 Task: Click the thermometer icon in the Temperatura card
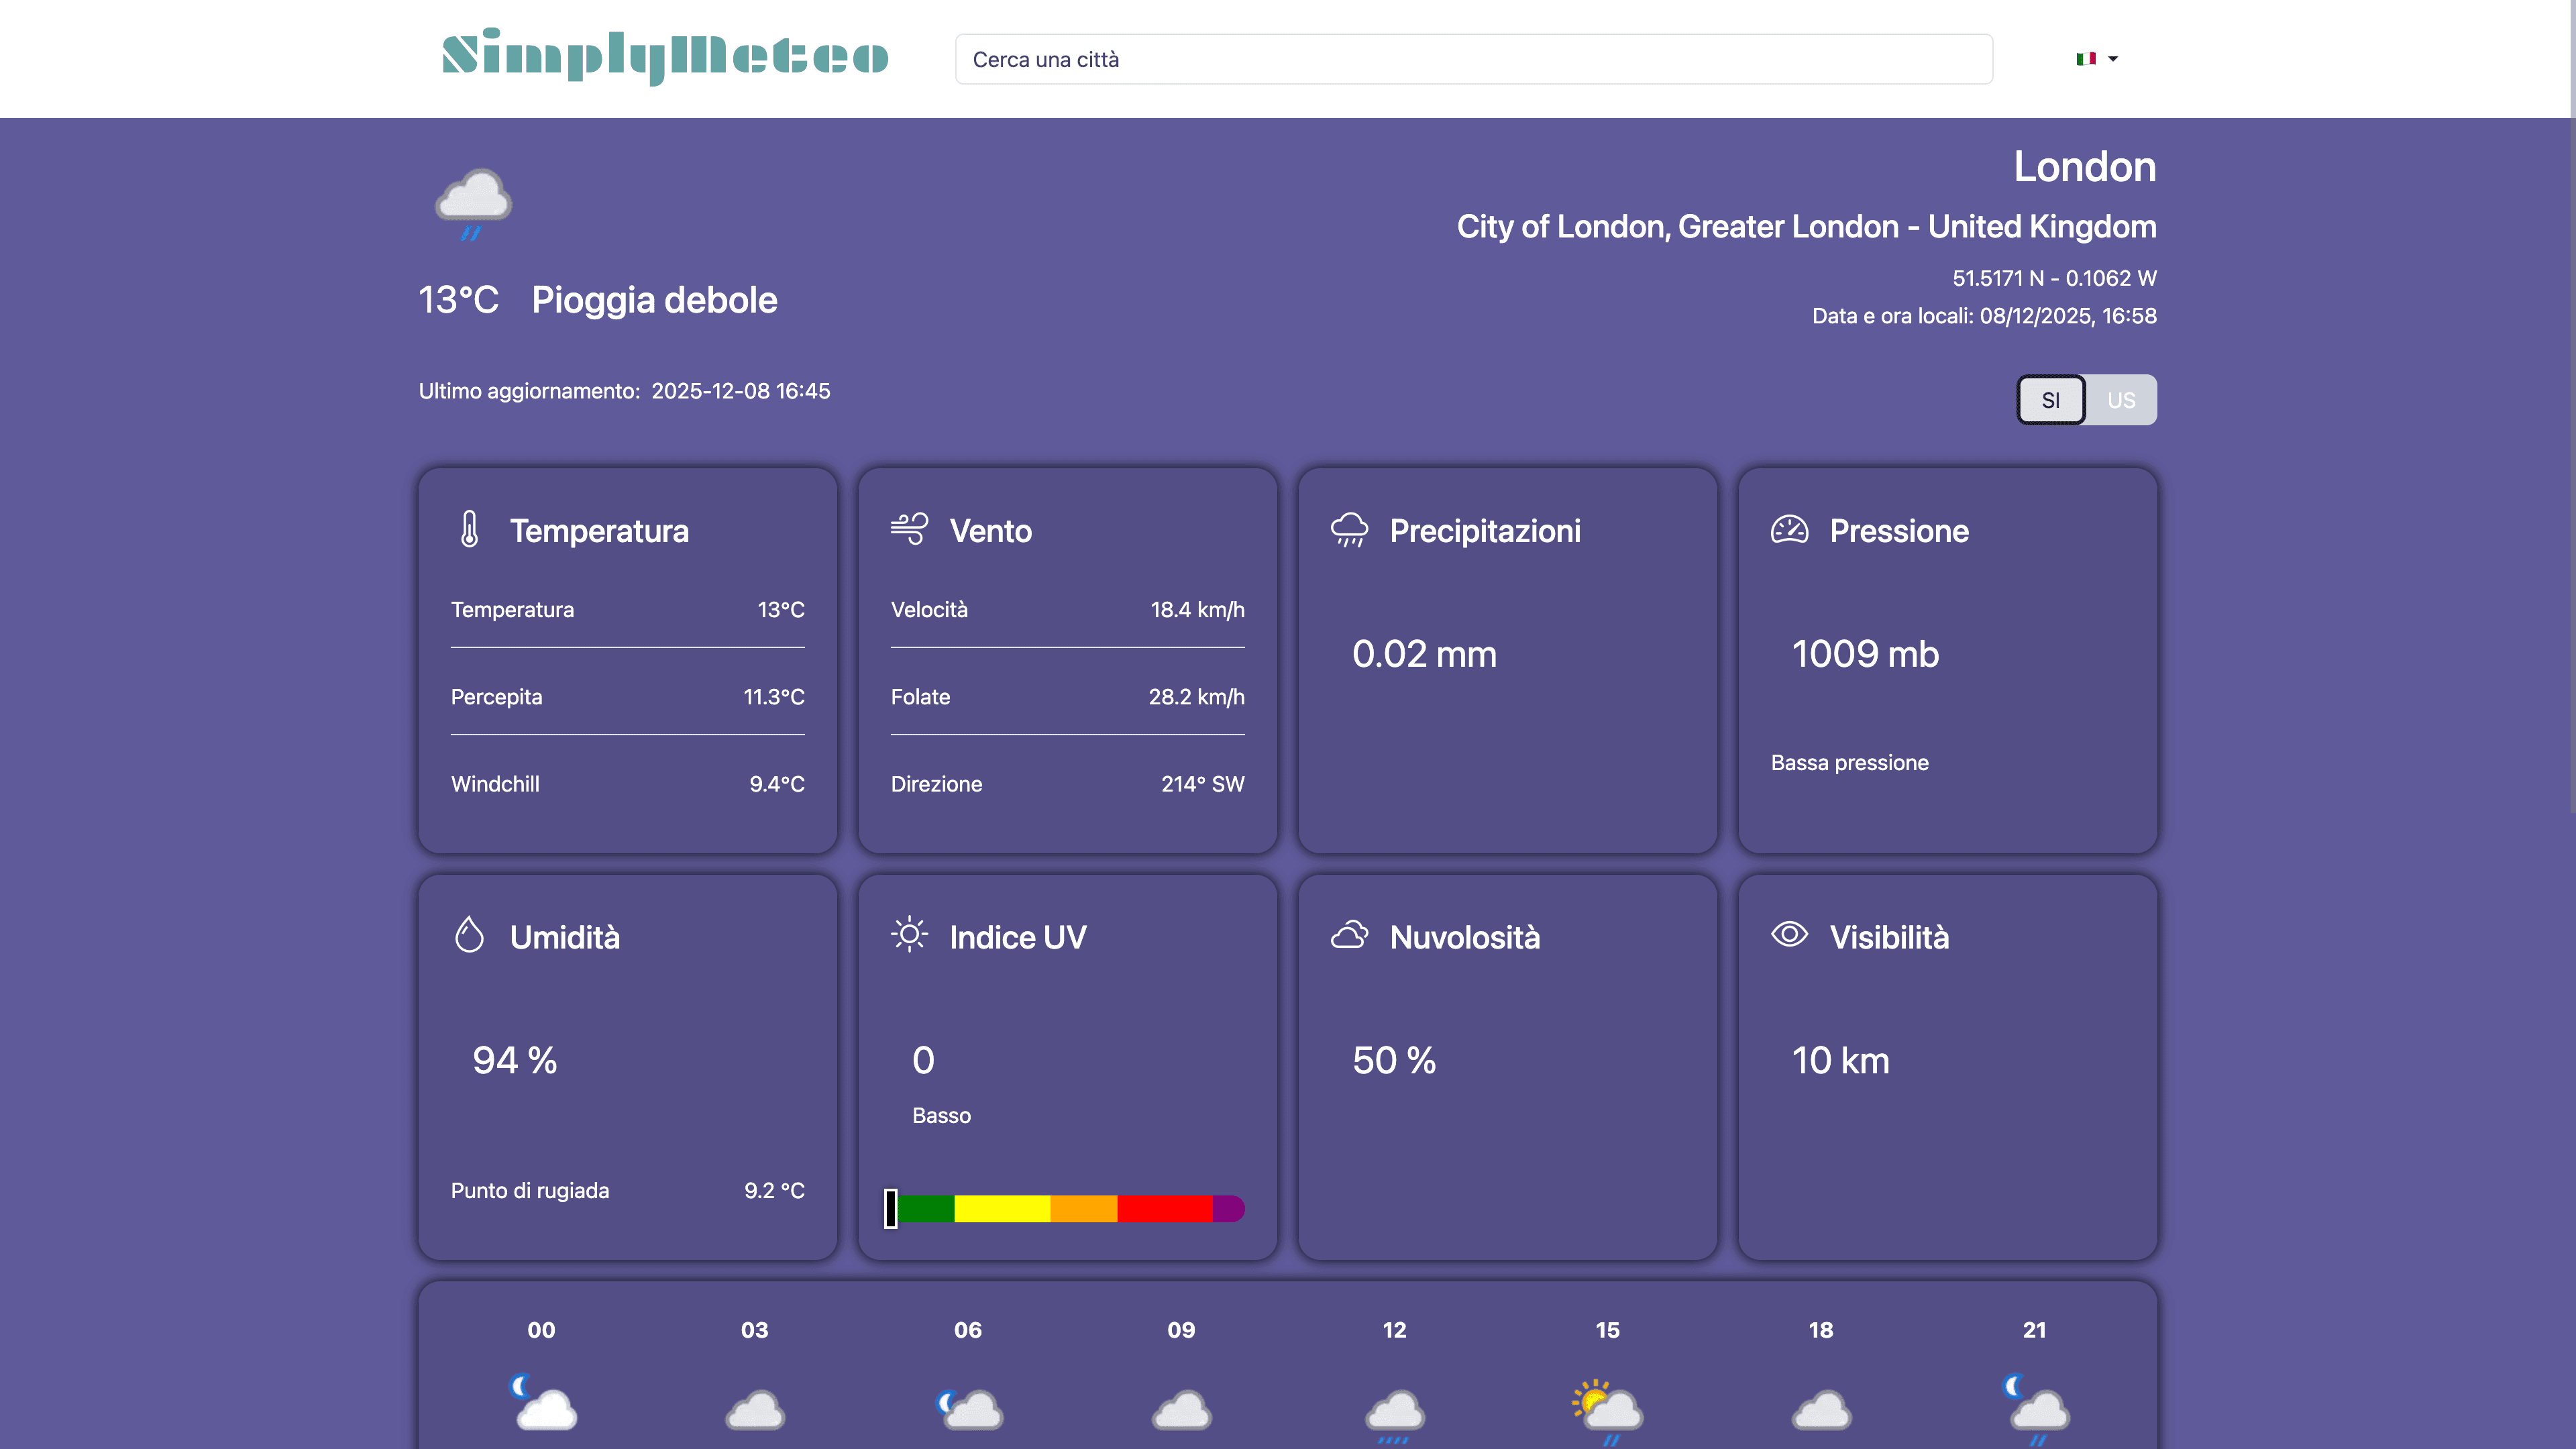469,531
